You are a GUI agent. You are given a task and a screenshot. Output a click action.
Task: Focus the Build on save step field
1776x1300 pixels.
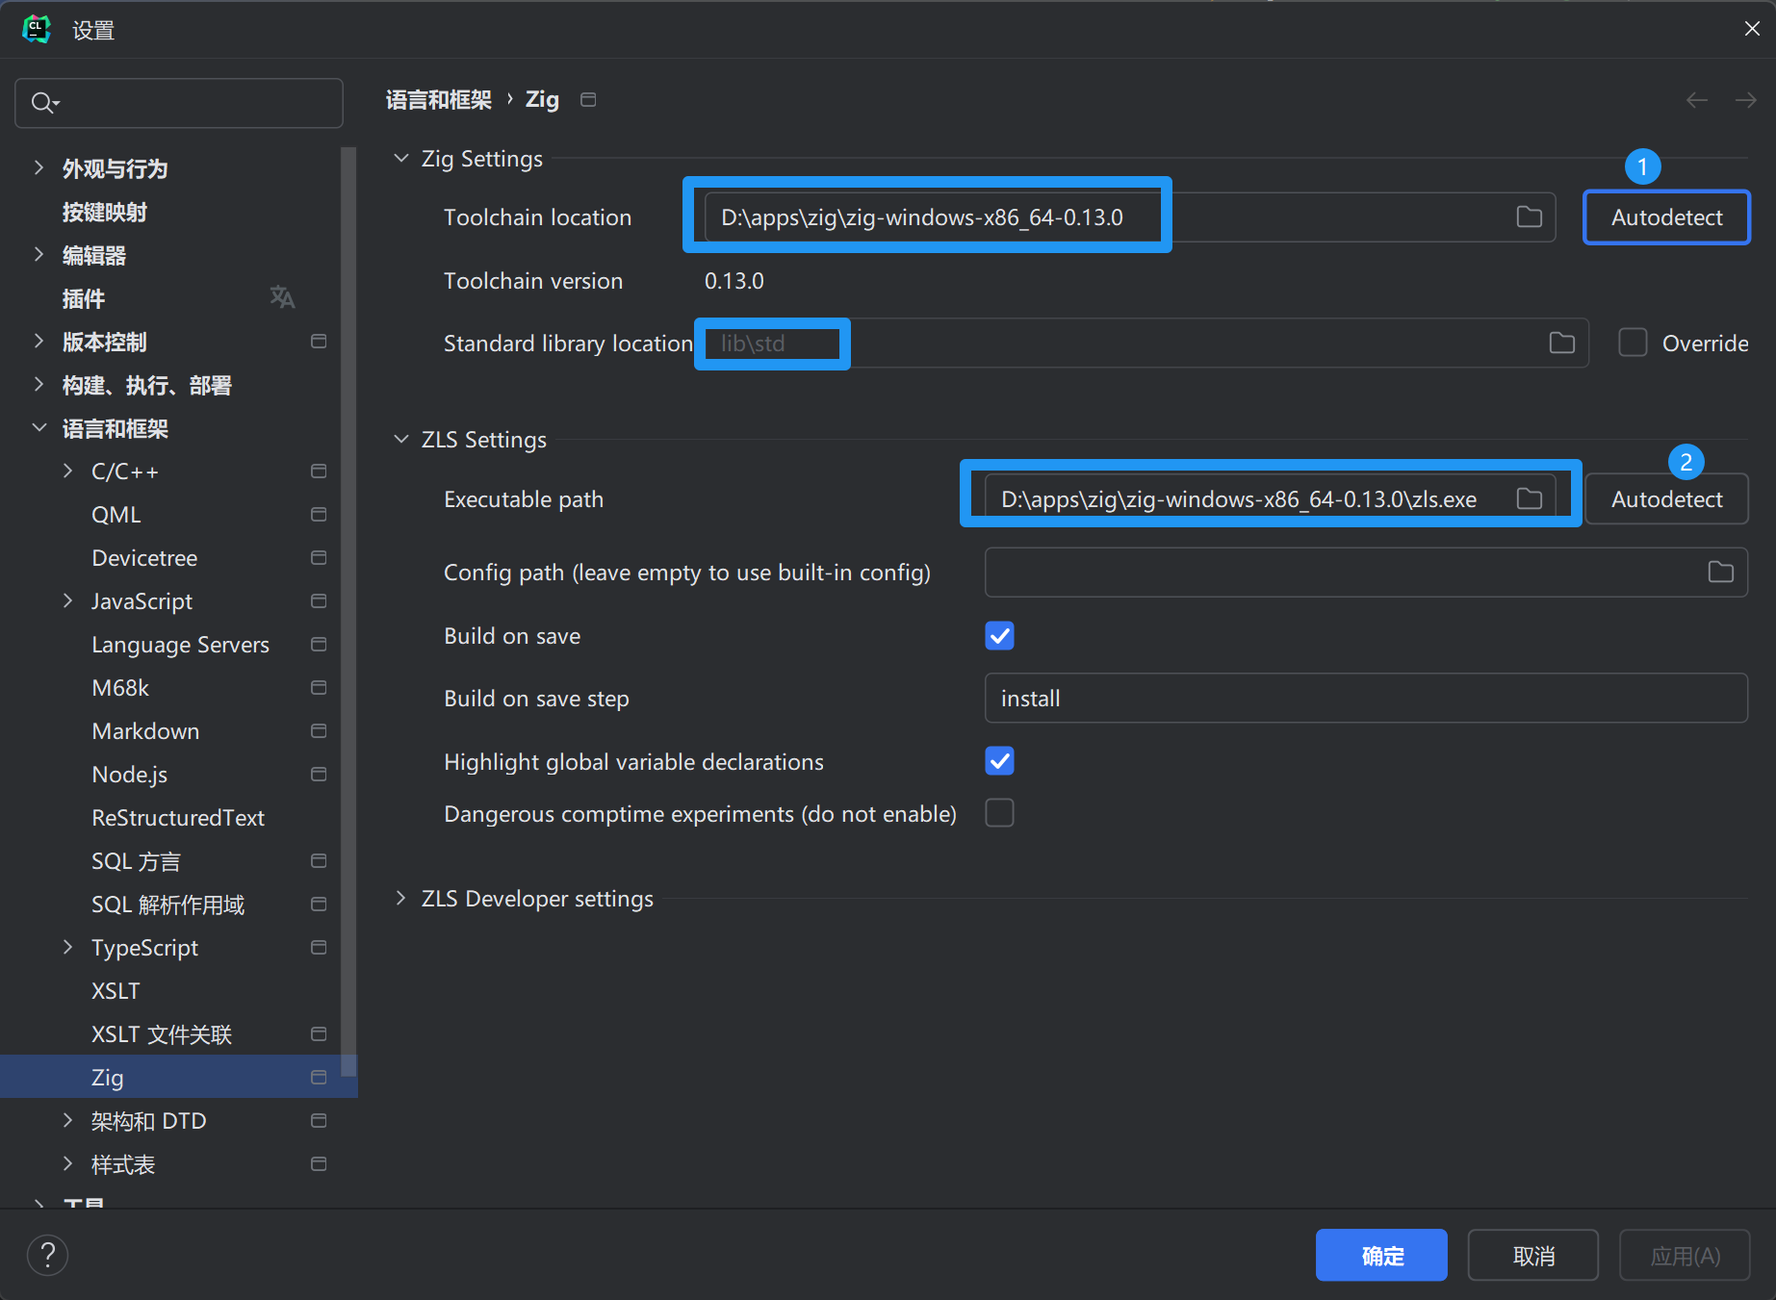1366,699
